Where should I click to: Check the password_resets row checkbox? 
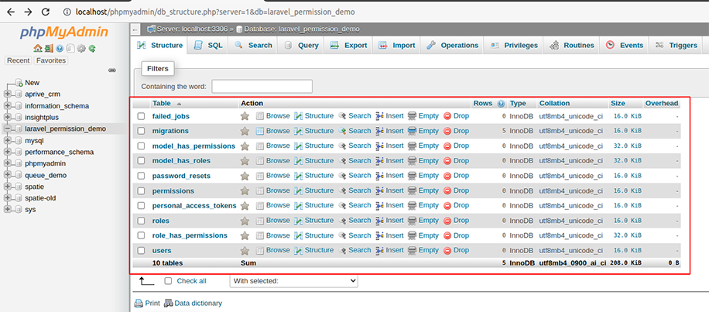coord(141,176)
